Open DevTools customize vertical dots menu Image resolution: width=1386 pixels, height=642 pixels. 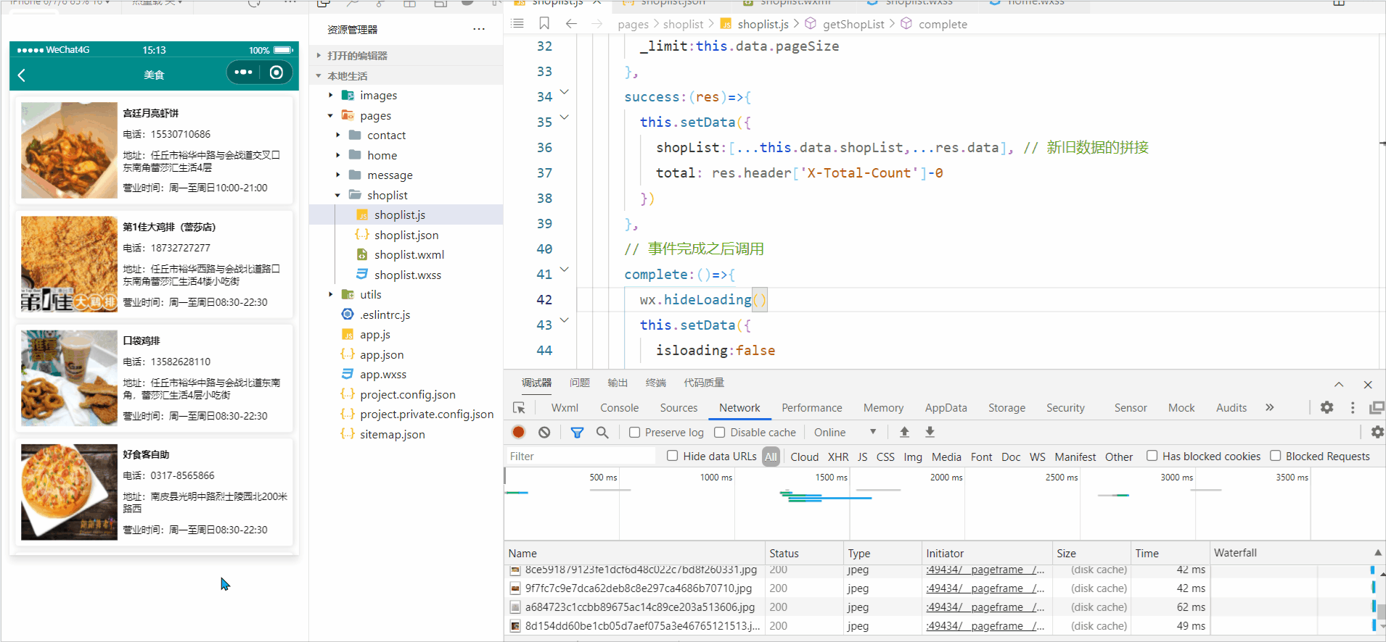click(1353, 407)
